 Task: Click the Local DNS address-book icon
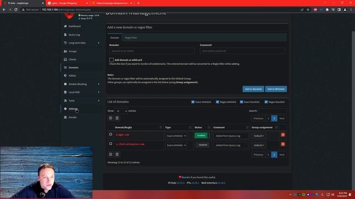point(65,92)
